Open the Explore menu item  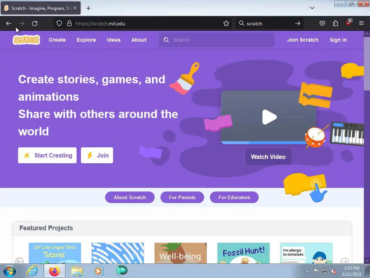[x=86, y=40]
